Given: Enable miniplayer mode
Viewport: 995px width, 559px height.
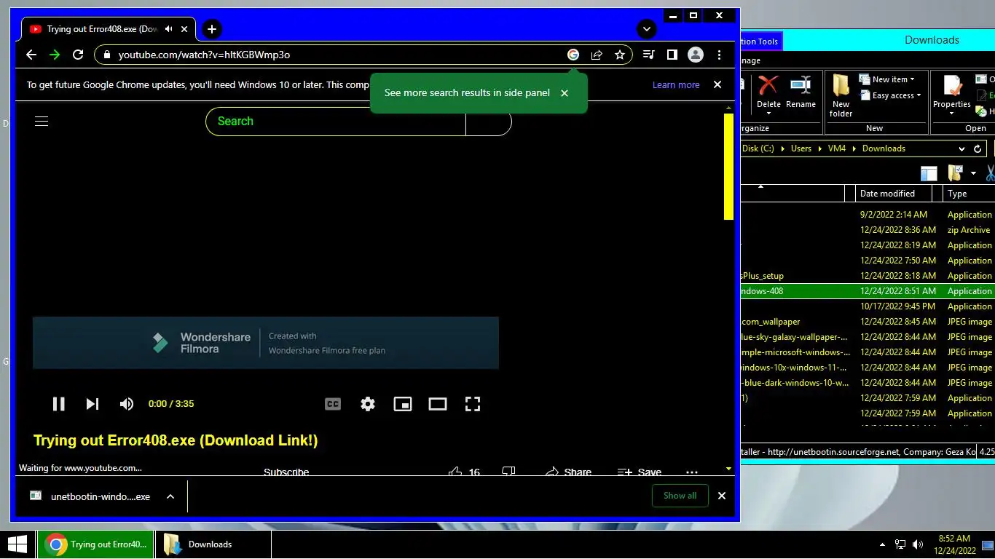Looking at the screenshot, I should point(403,404).
